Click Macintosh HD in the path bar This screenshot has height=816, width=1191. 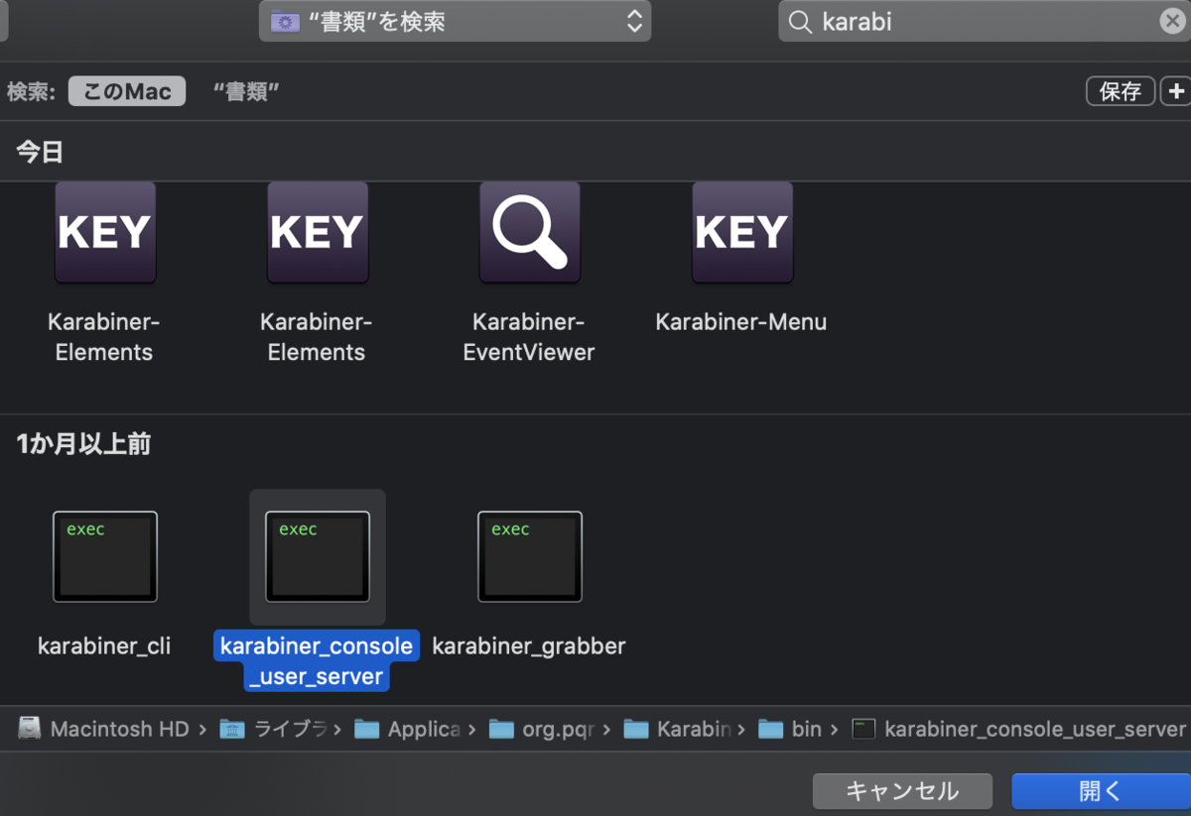coord(104,729)
